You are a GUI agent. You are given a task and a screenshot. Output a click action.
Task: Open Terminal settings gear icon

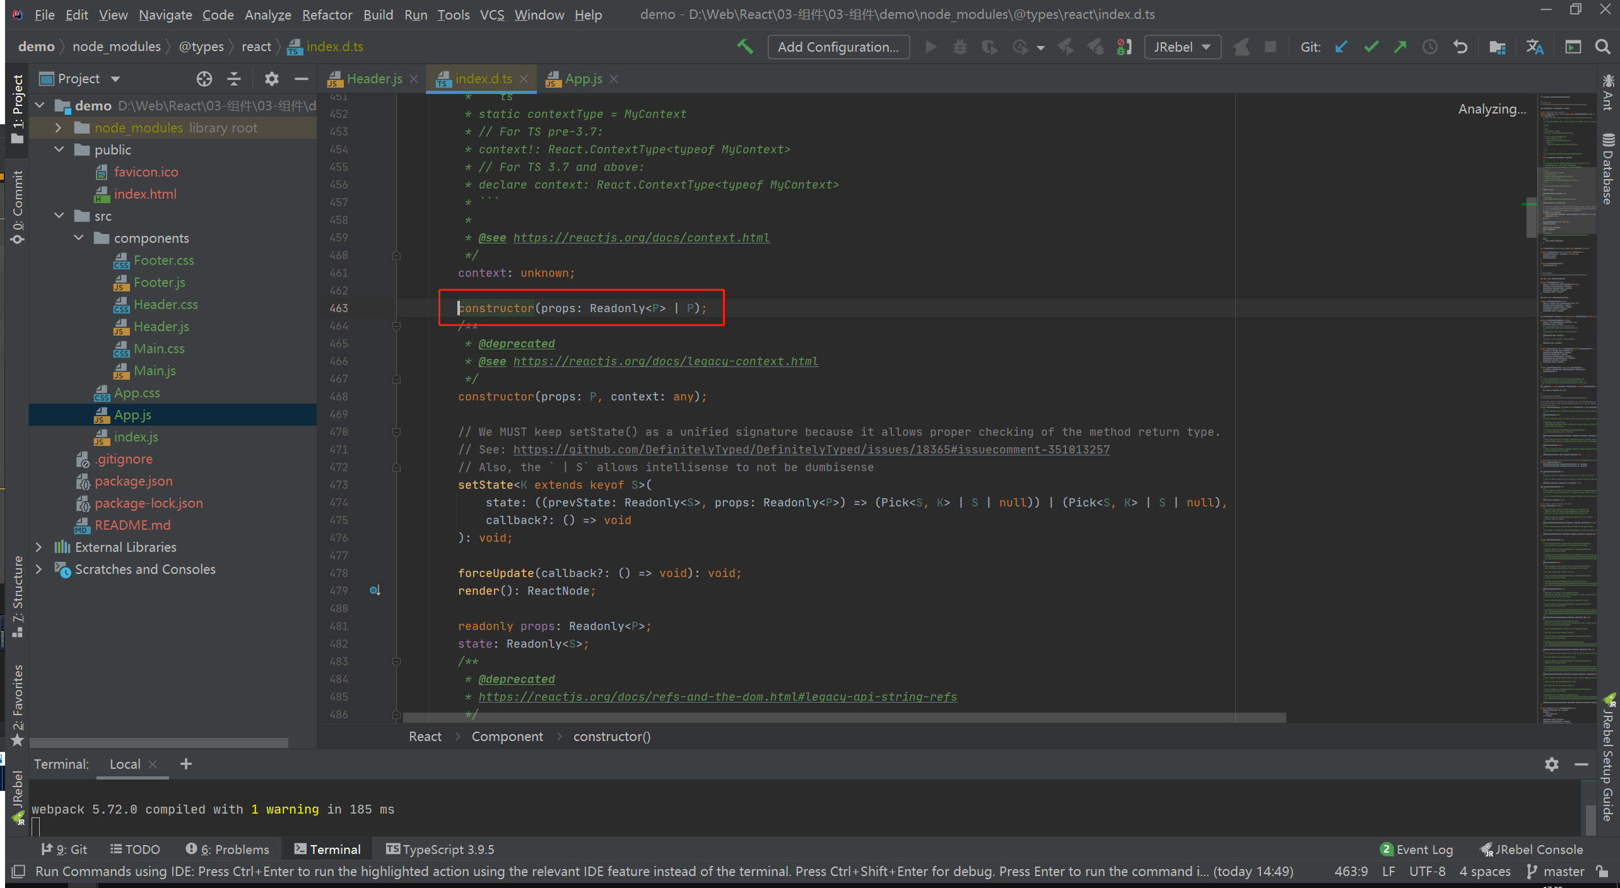pyautogui.click(x=1551, y=764)
